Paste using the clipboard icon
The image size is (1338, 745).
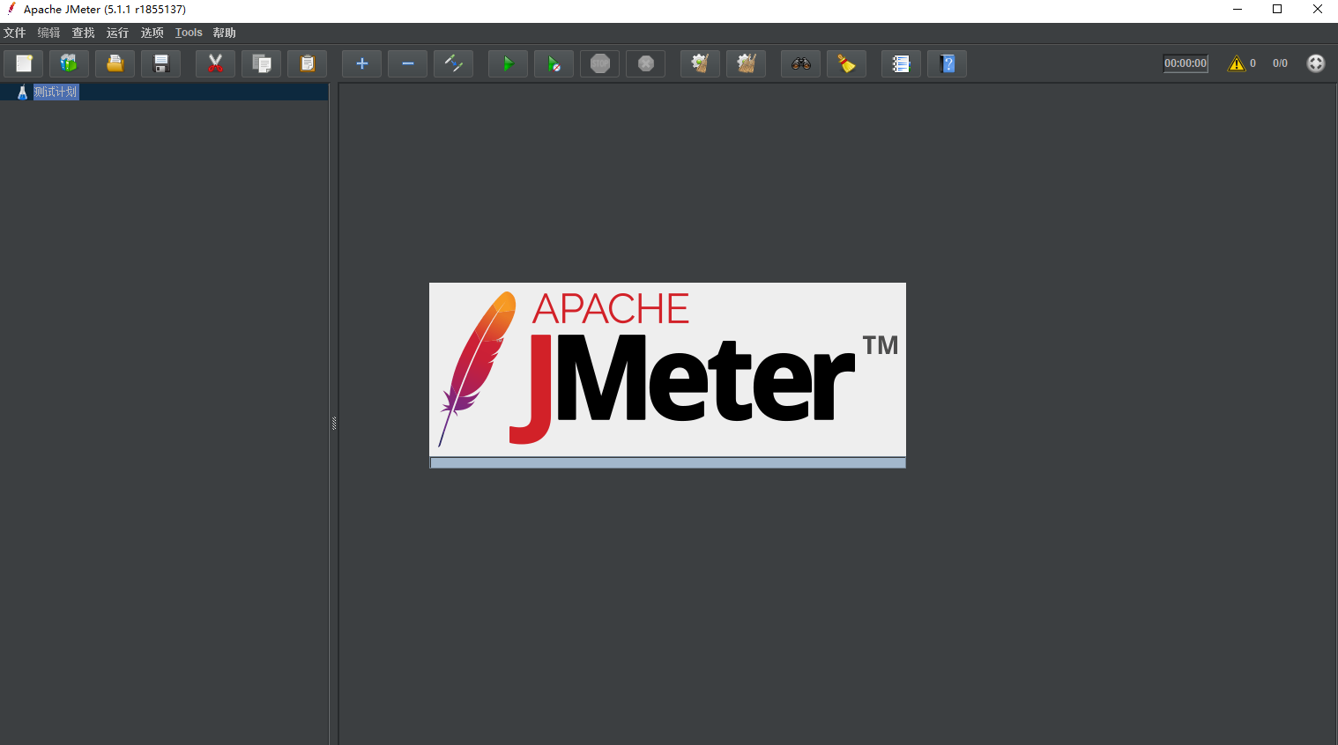pyautogui.click(x=307, y=63)
